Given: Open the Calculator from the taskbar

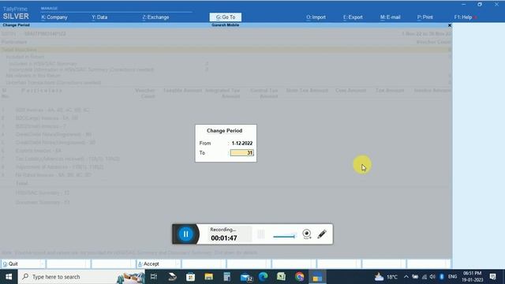Looking at the screenshot, I should (x=226, y=277).
